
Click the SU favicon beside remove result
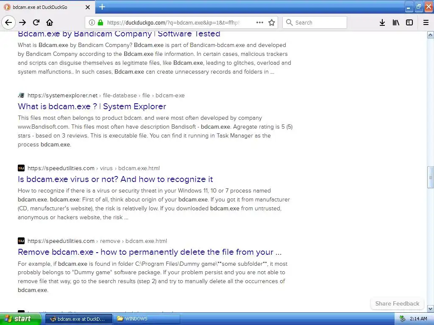[x=21, y=241]
